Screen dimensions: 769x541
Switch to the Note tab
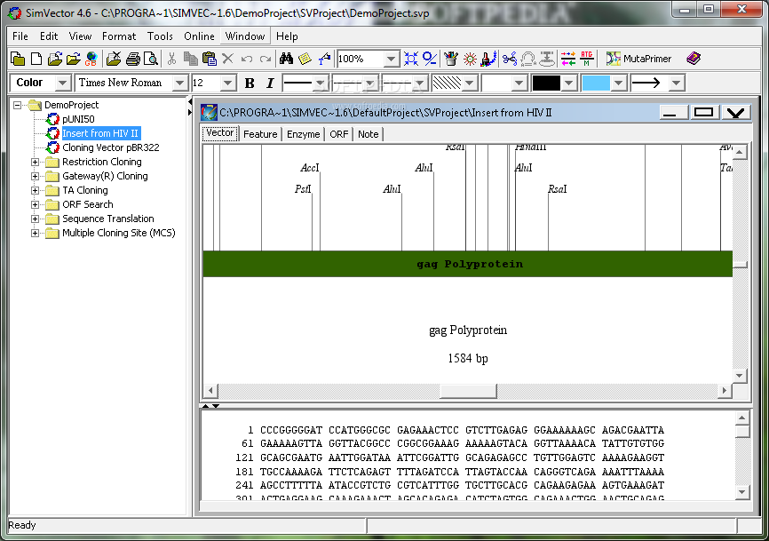click(x=368, y=134)
